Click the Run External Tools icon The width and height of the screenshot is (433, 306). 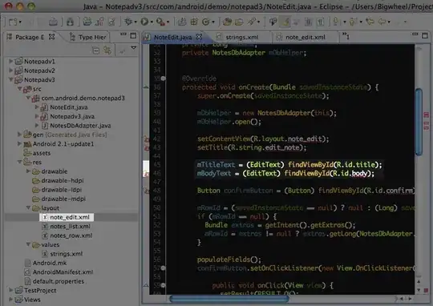coord(160,22)
